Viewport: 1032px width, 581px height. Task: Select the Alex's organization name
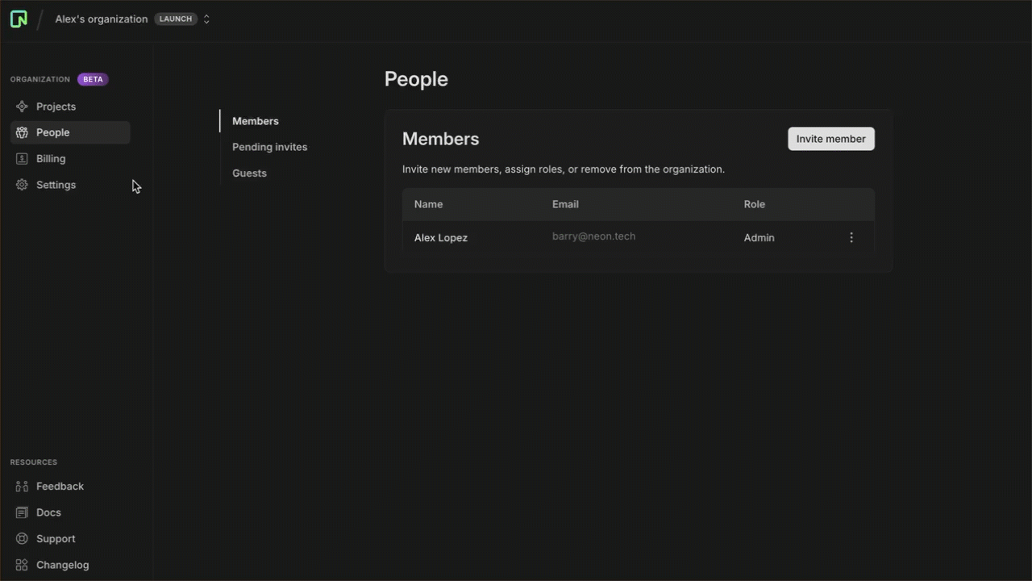click(x=101, y=19)
